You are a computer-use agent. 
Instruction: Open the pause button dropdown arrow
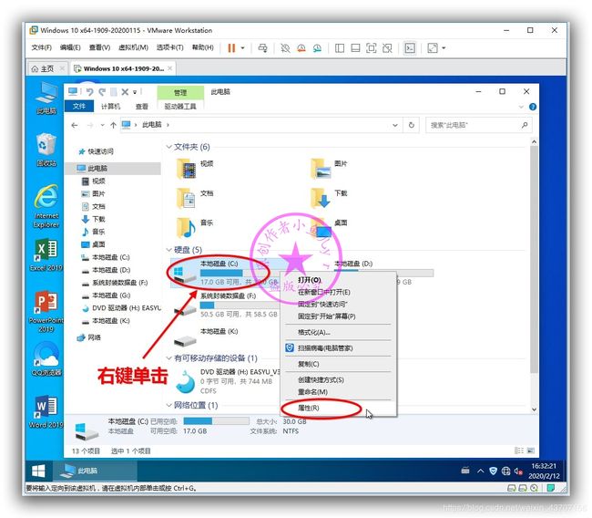click(x=243, y=48)
